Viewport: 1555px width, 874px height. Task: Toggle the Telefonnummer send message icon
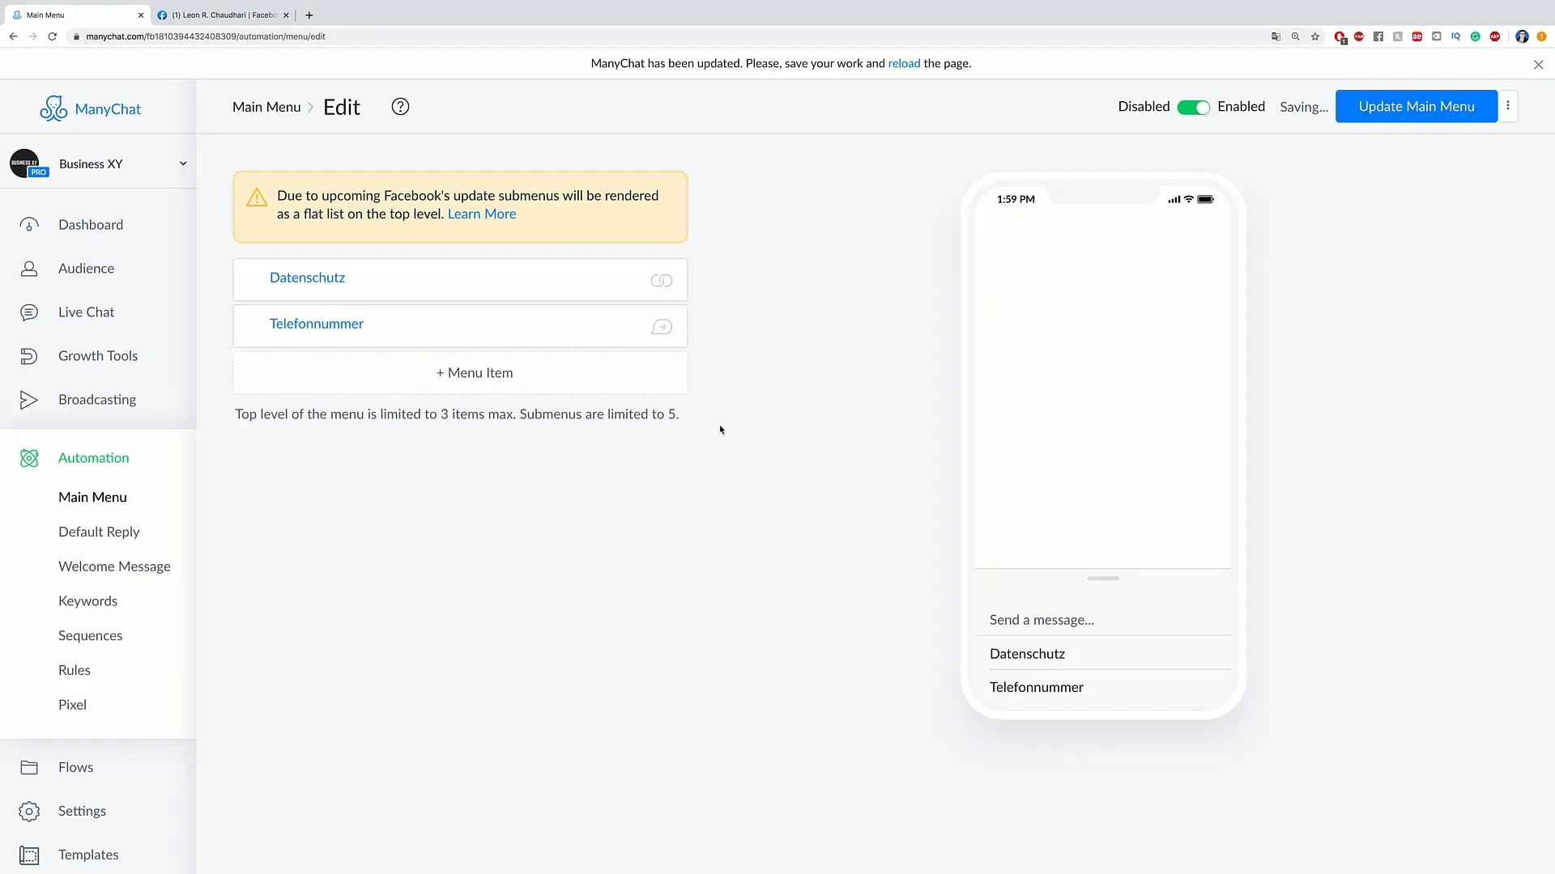(x=662, y=327)
